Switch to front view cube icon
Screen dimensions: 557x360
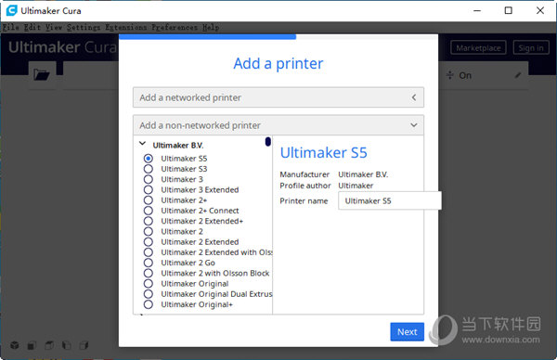(x=32, y=345)
